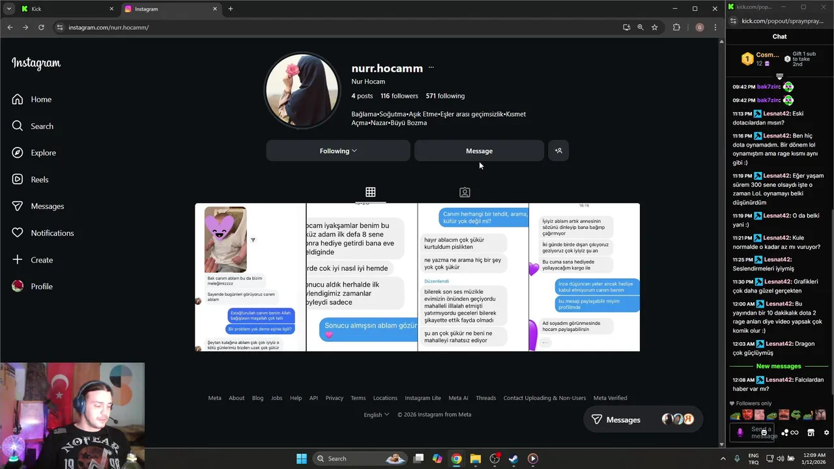View 116 followers list

pyautogui.click(x=399, y=96)
